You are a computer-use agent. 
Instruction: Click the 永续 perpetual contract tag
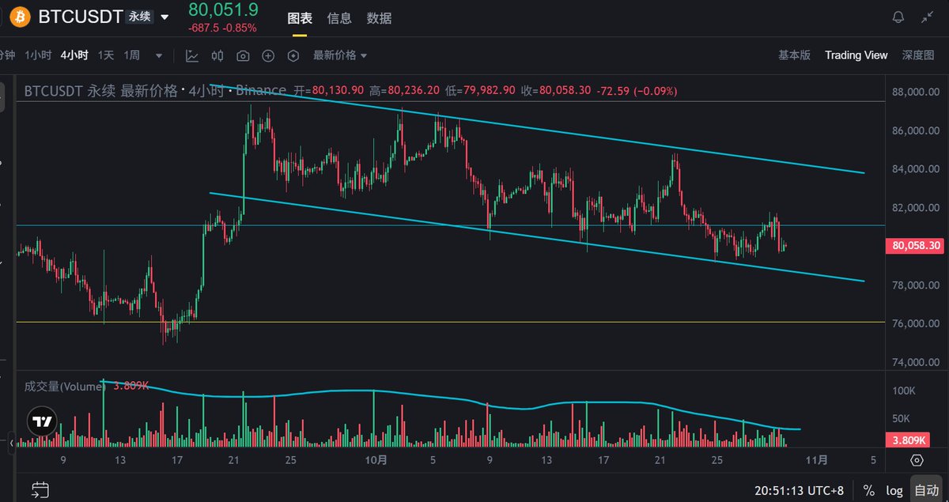(139, 17)
